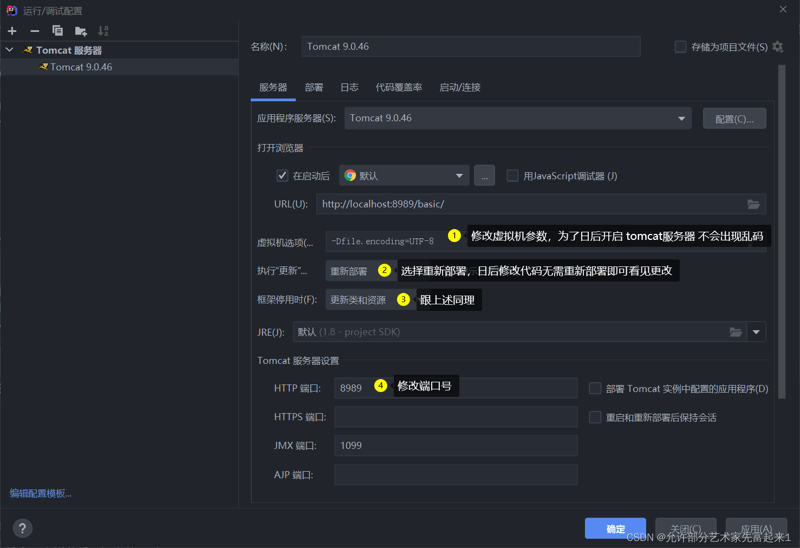
Task: Open settings gear beside store as project file
Action: click(778, 47)
